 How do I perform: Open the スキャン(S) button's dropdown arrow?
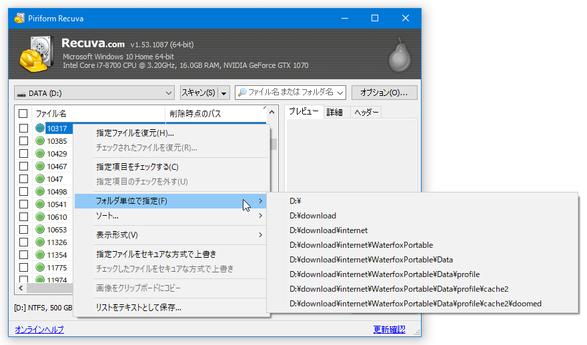(224, 93)
